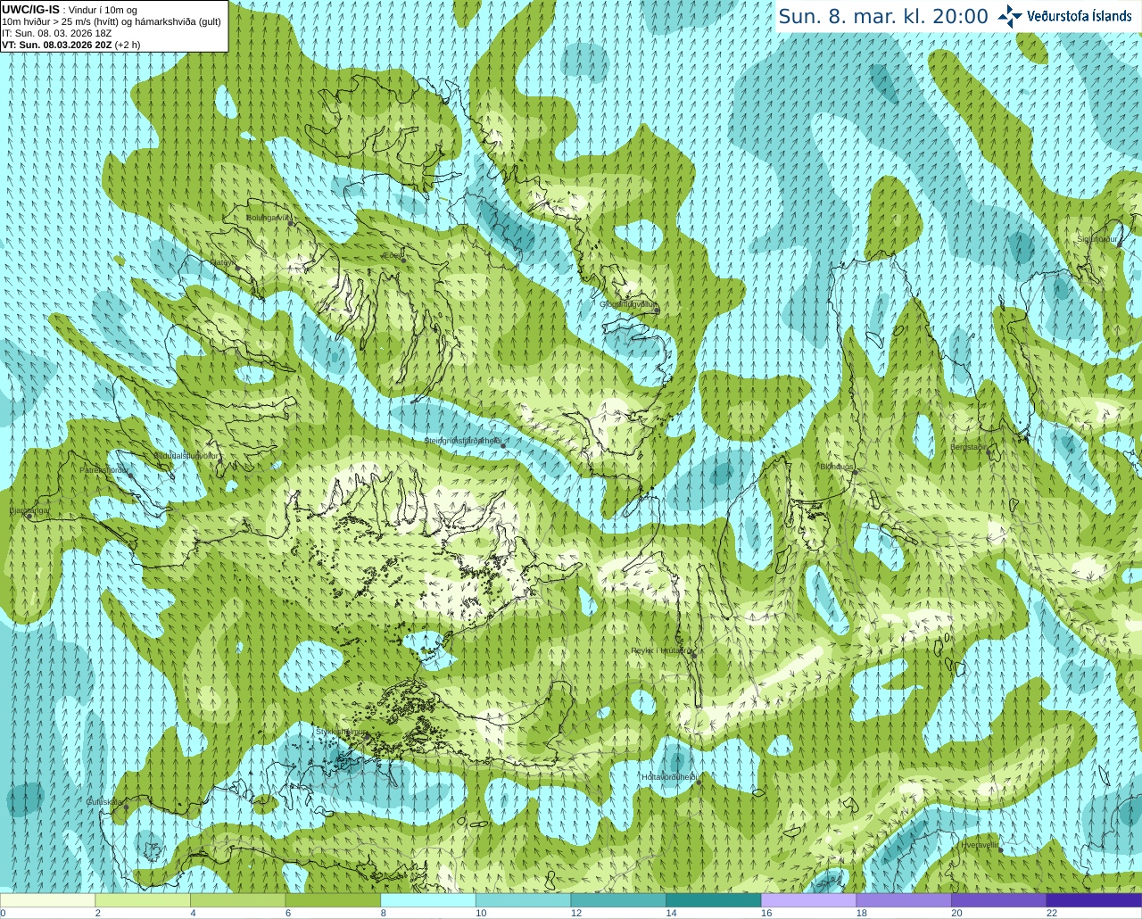1142x919 pixels.
Task: Select the Reykir í Hrútafirði station label
Action: (661, 650)
